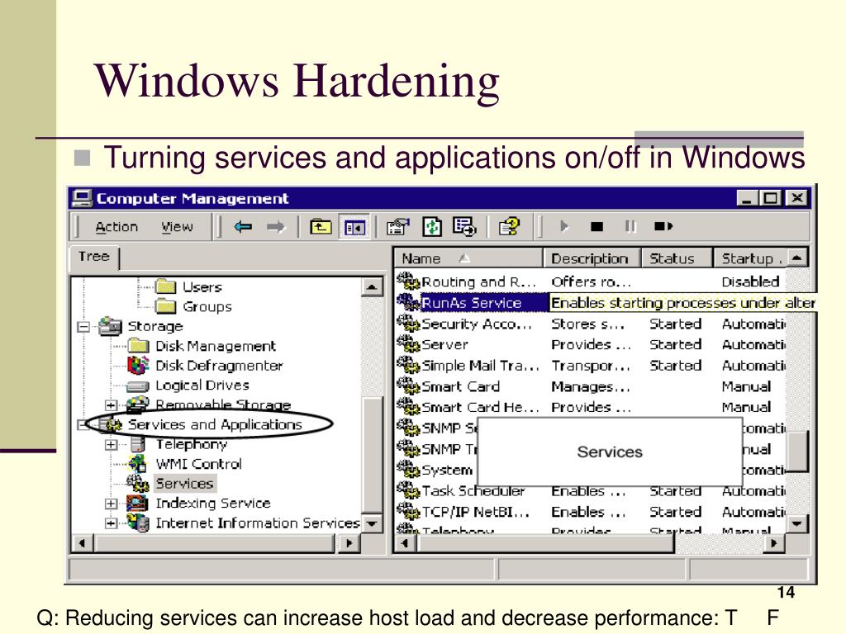Sort by the Startup column header

click(750, 258)
